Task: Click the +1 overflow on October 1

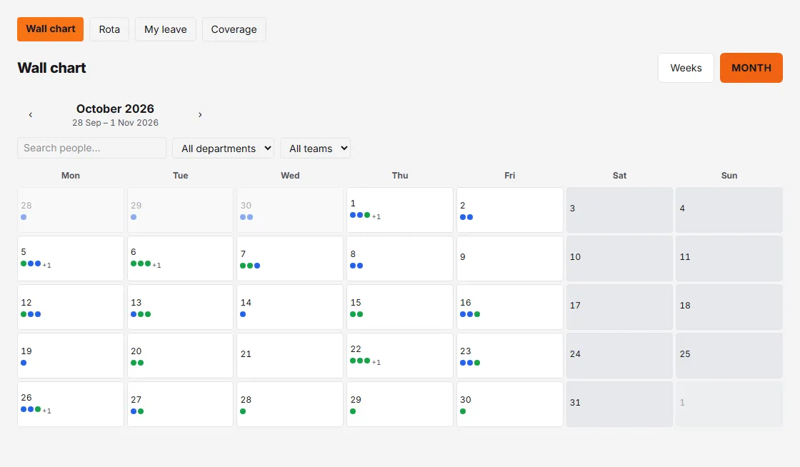Action: (376, 216)
